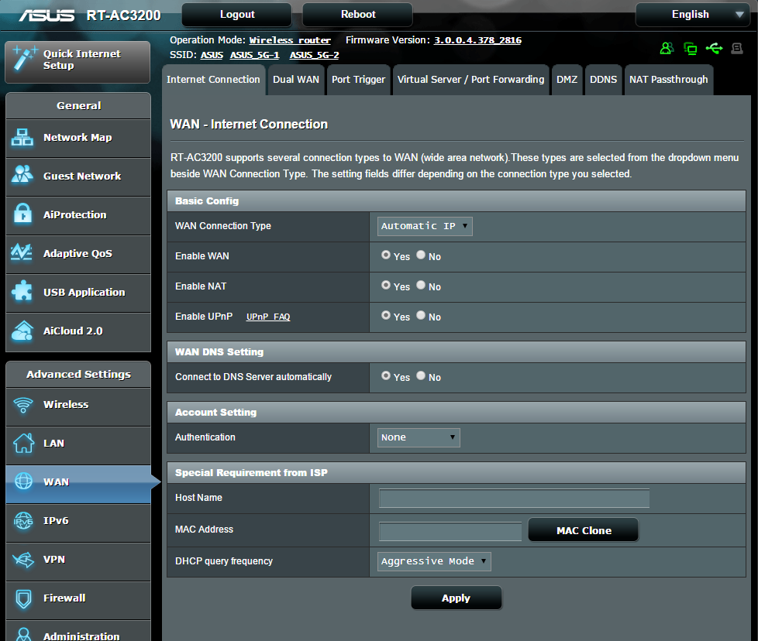Click the Firewall shield icon
The height and width of the screenshot is (641, 758).
click(x=23, y=598)
